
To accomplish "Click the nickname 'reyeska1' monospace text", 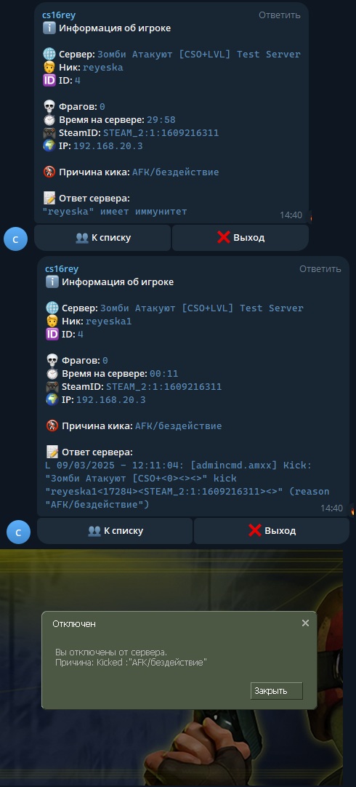I will (x=109, y=321).
